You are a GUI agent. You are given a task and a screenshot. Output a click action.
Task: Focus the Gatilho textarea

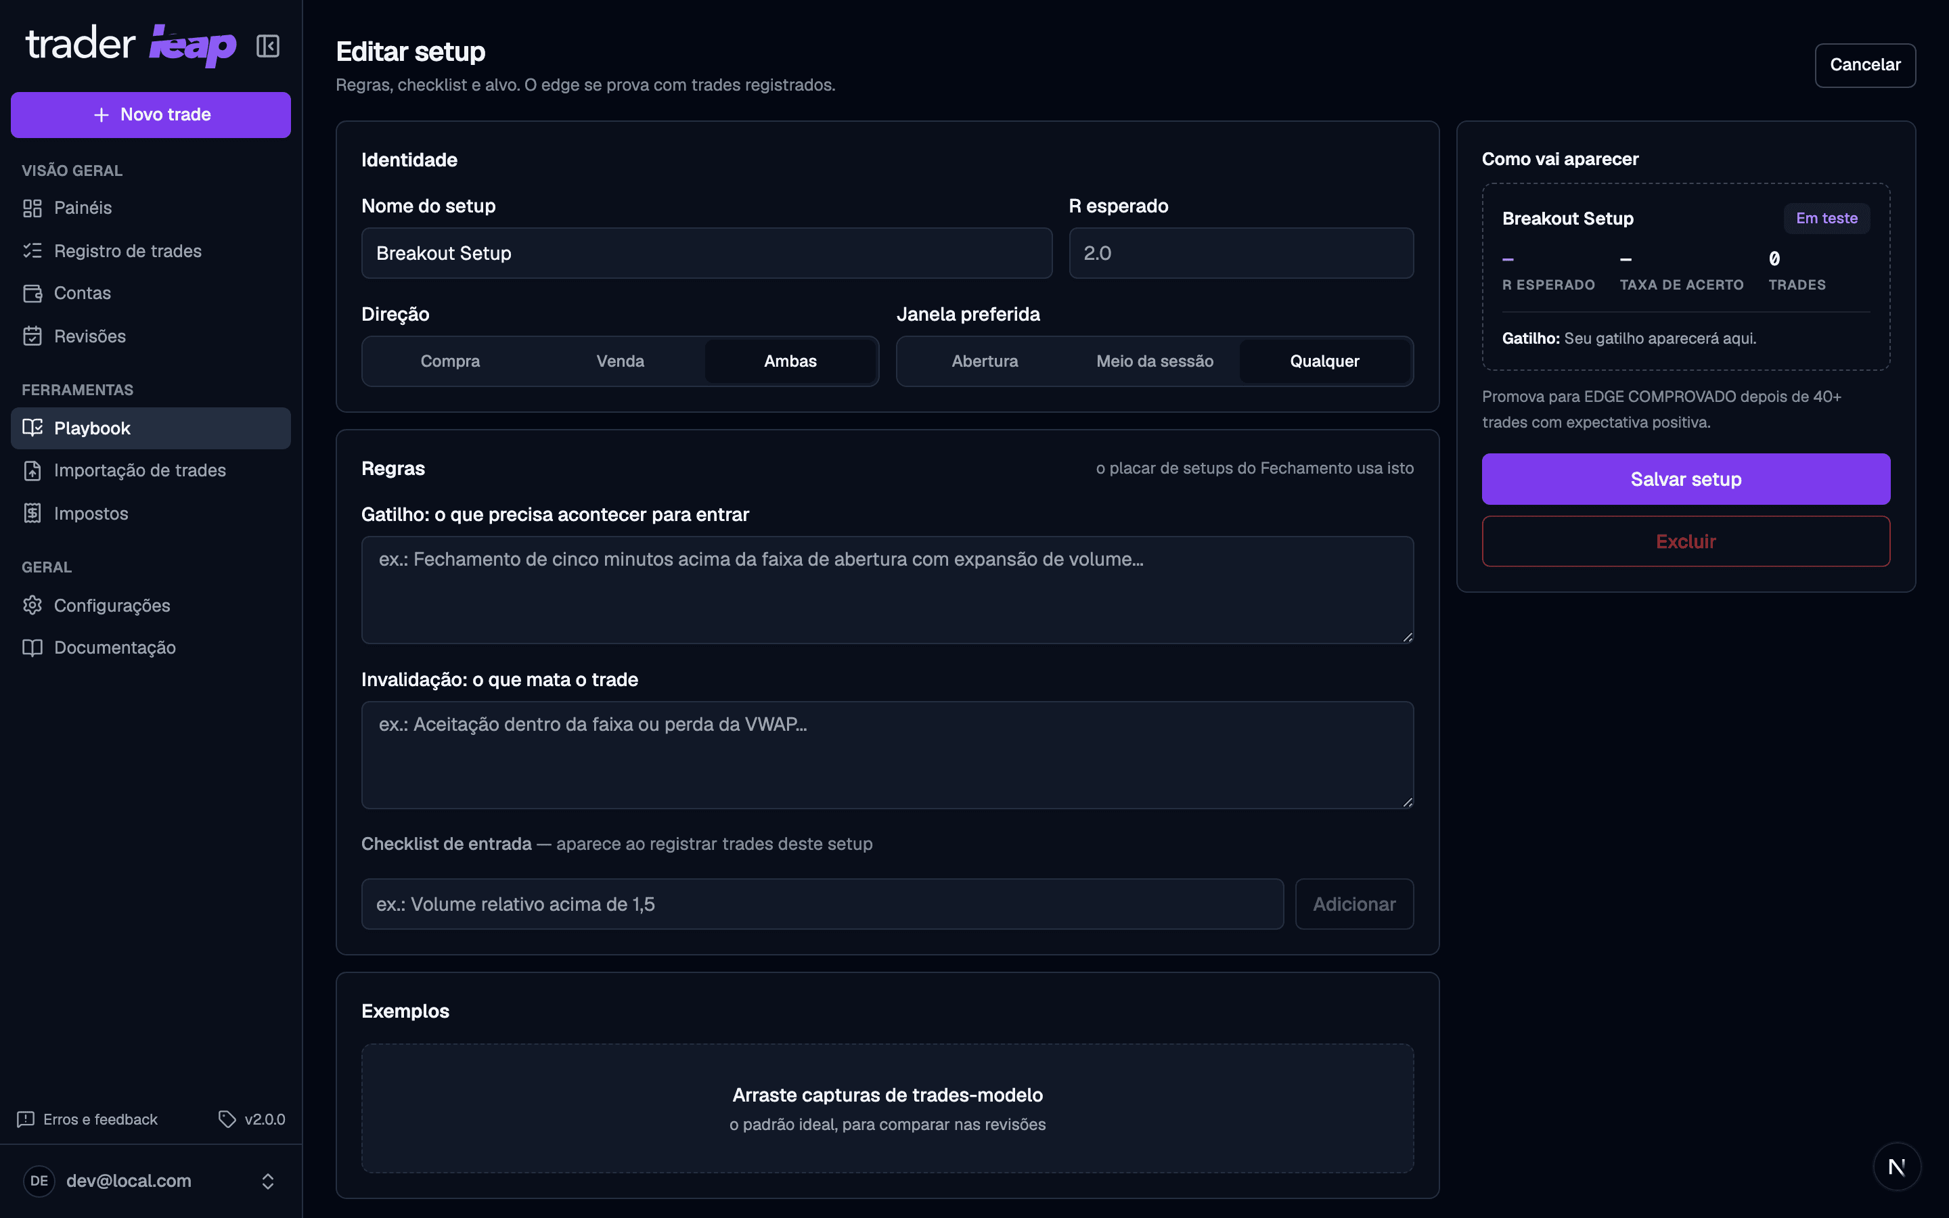coord(887,589)
